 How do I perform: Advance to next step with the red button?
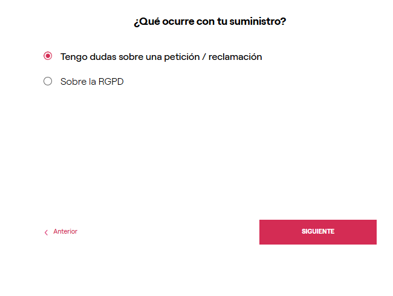[318, 232]
